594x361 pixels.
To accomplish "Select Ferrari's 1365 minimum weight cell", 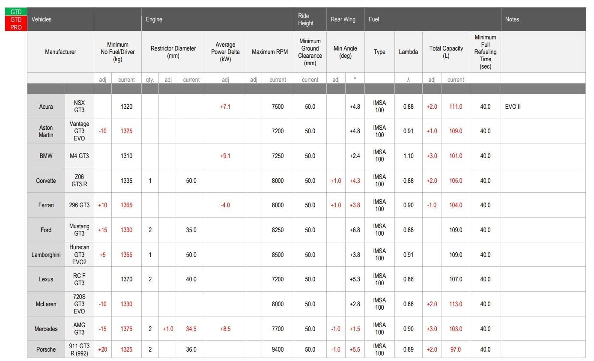I will pos(126,205).
